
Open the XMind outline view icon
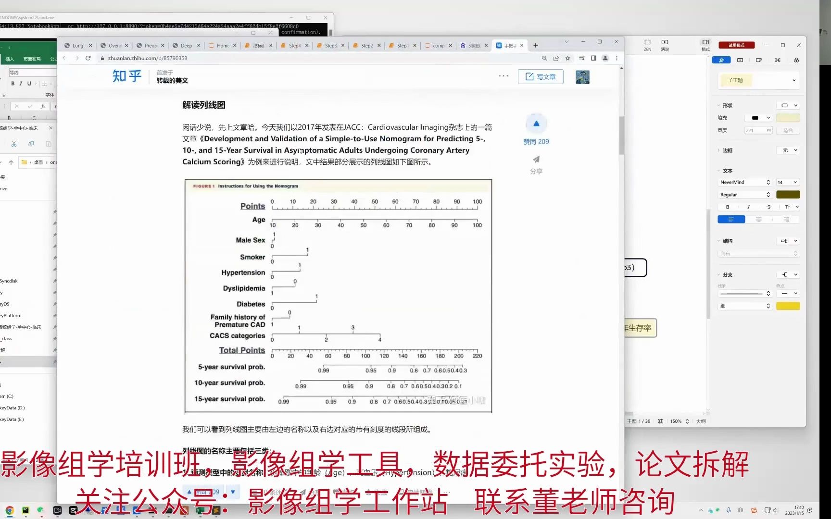click(x=660, y=421)
